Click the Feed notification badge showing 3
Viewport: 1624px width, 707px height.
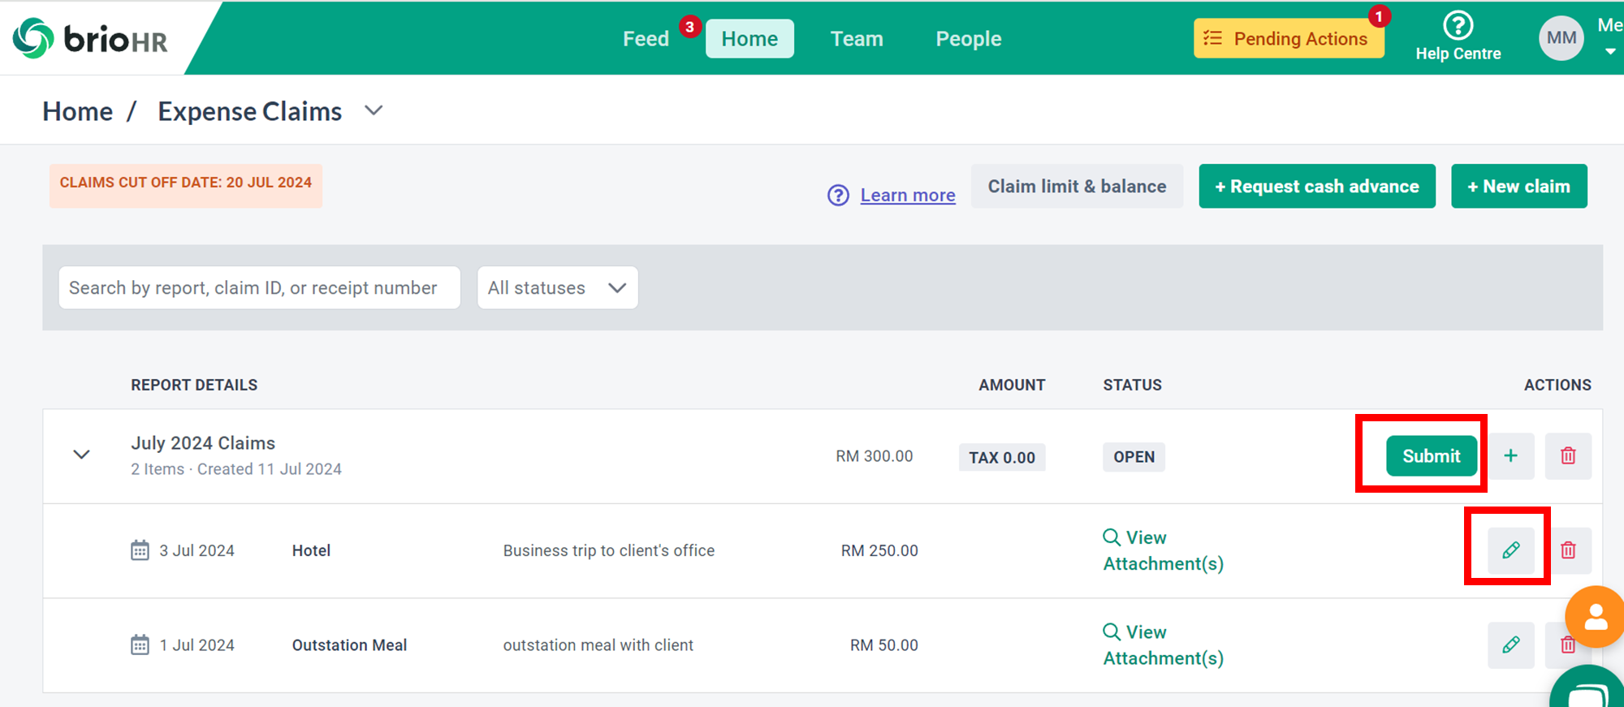point(689,27)
